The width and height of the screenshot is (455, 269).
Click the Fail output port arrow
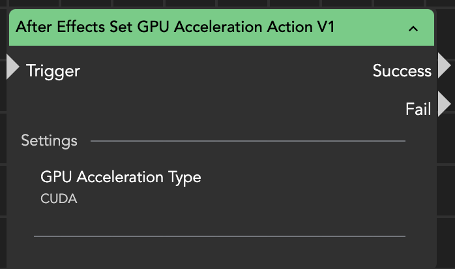click(444, 104)
